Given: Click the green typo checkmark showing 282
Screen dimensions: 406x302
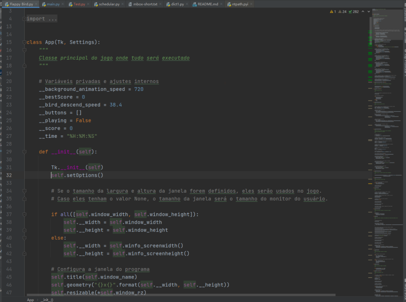Looking at the screenshot, I should point(354,12).
